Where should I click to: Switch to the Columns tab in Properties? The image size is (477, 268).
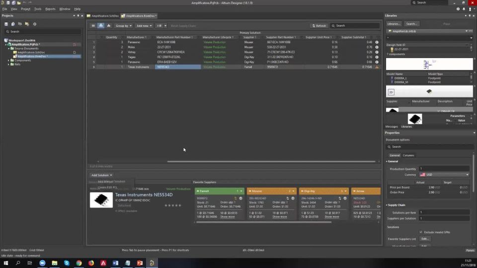[408, 155]
